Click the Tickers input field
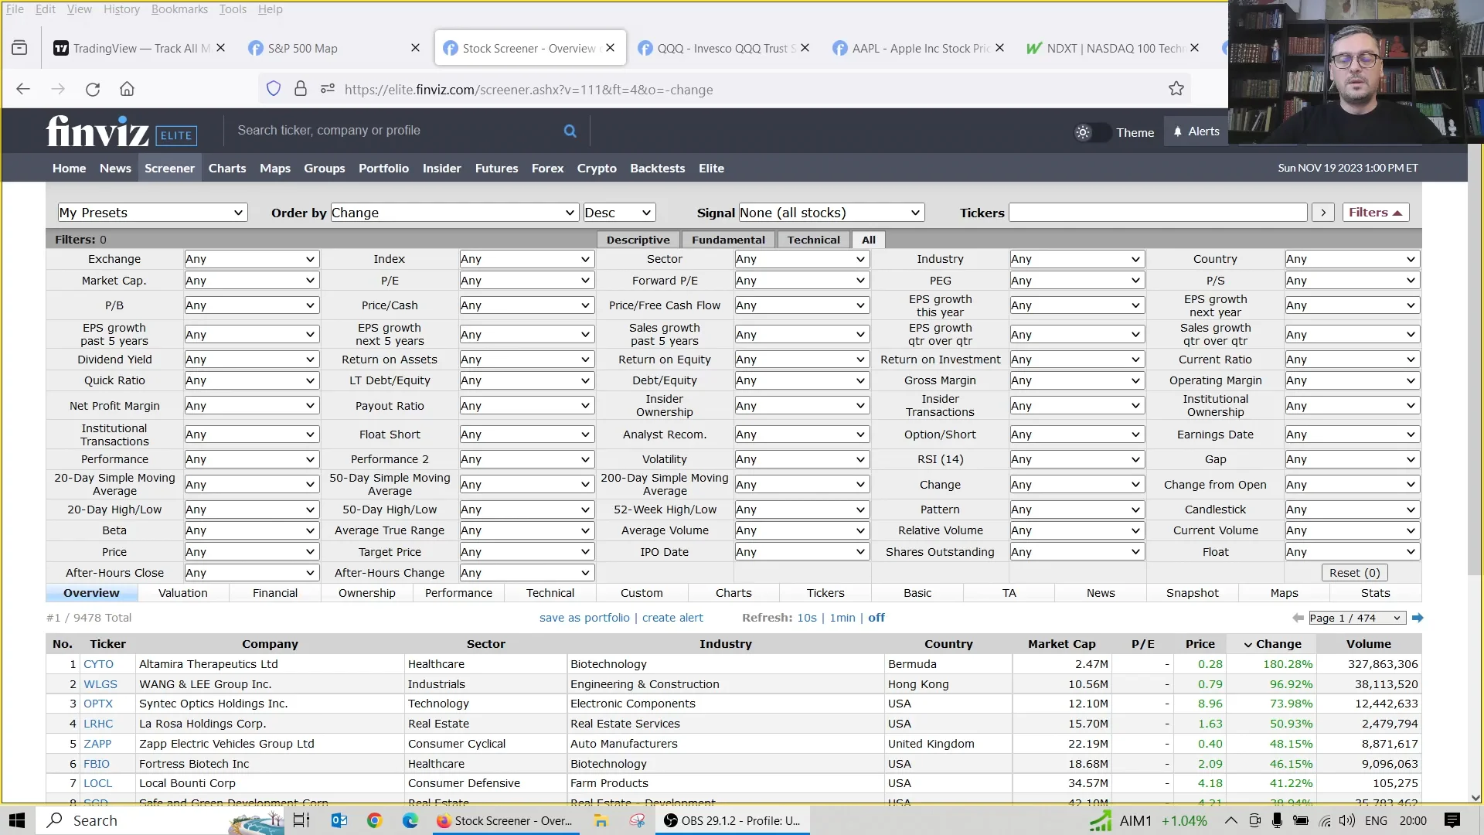Image resolution: width=1484 pixels, height=835 pixels. 1157,213
